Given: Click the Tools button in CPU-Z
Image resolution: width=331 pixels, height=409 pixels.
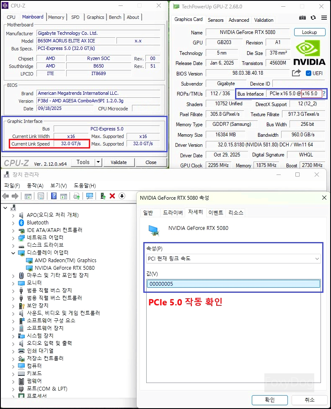Looking at the screenshot, I should [x=83, y=162].
